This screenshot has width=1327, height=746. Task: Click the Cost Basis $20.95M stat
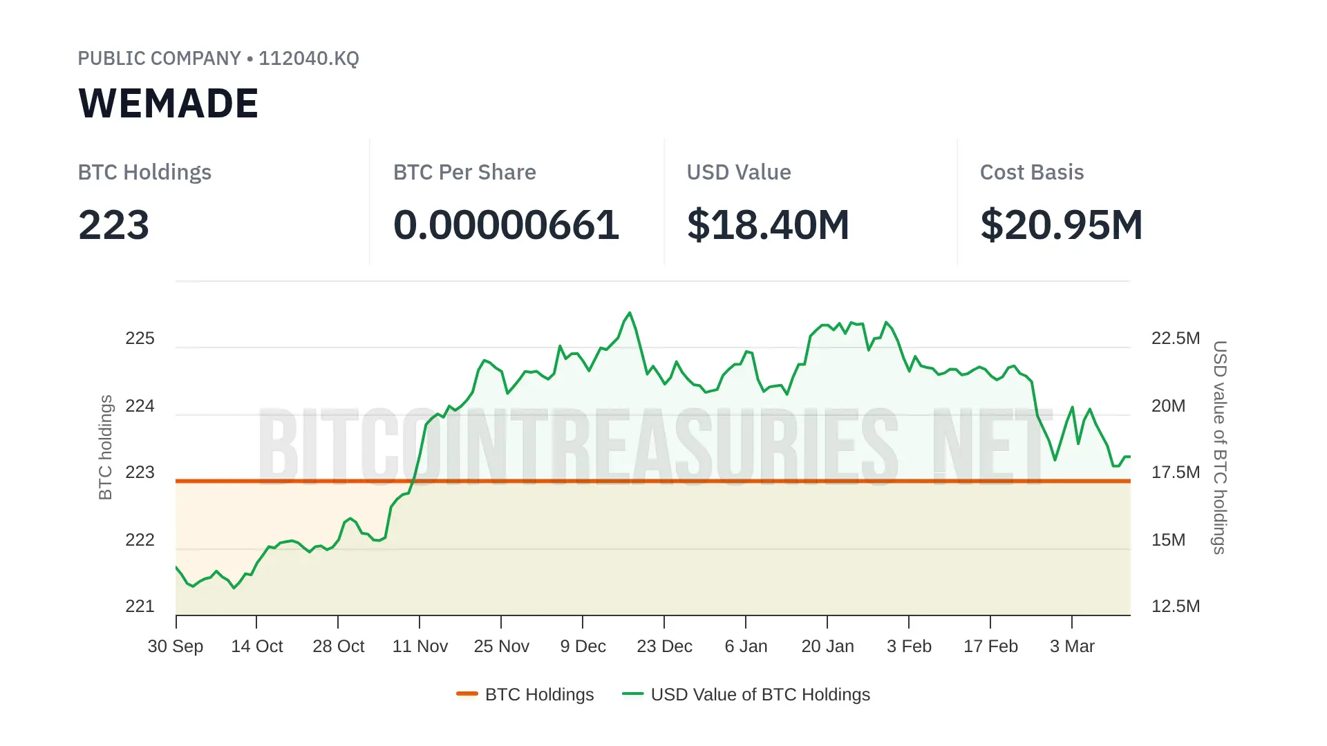click(1061, 225)
